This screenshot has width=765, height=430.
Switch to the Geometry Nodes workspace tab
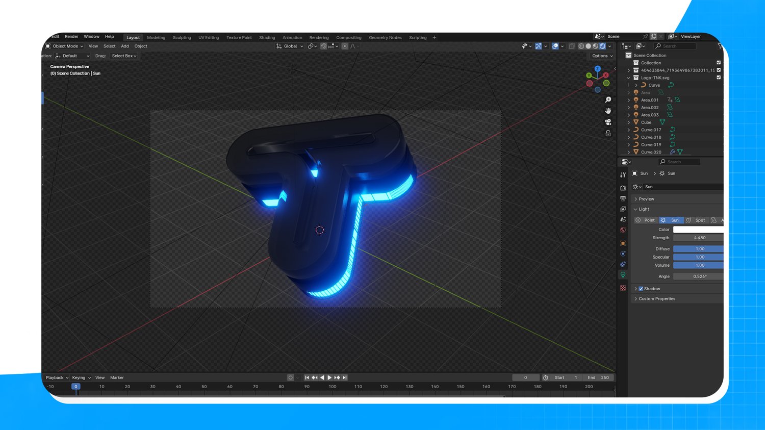click(385, 37)
